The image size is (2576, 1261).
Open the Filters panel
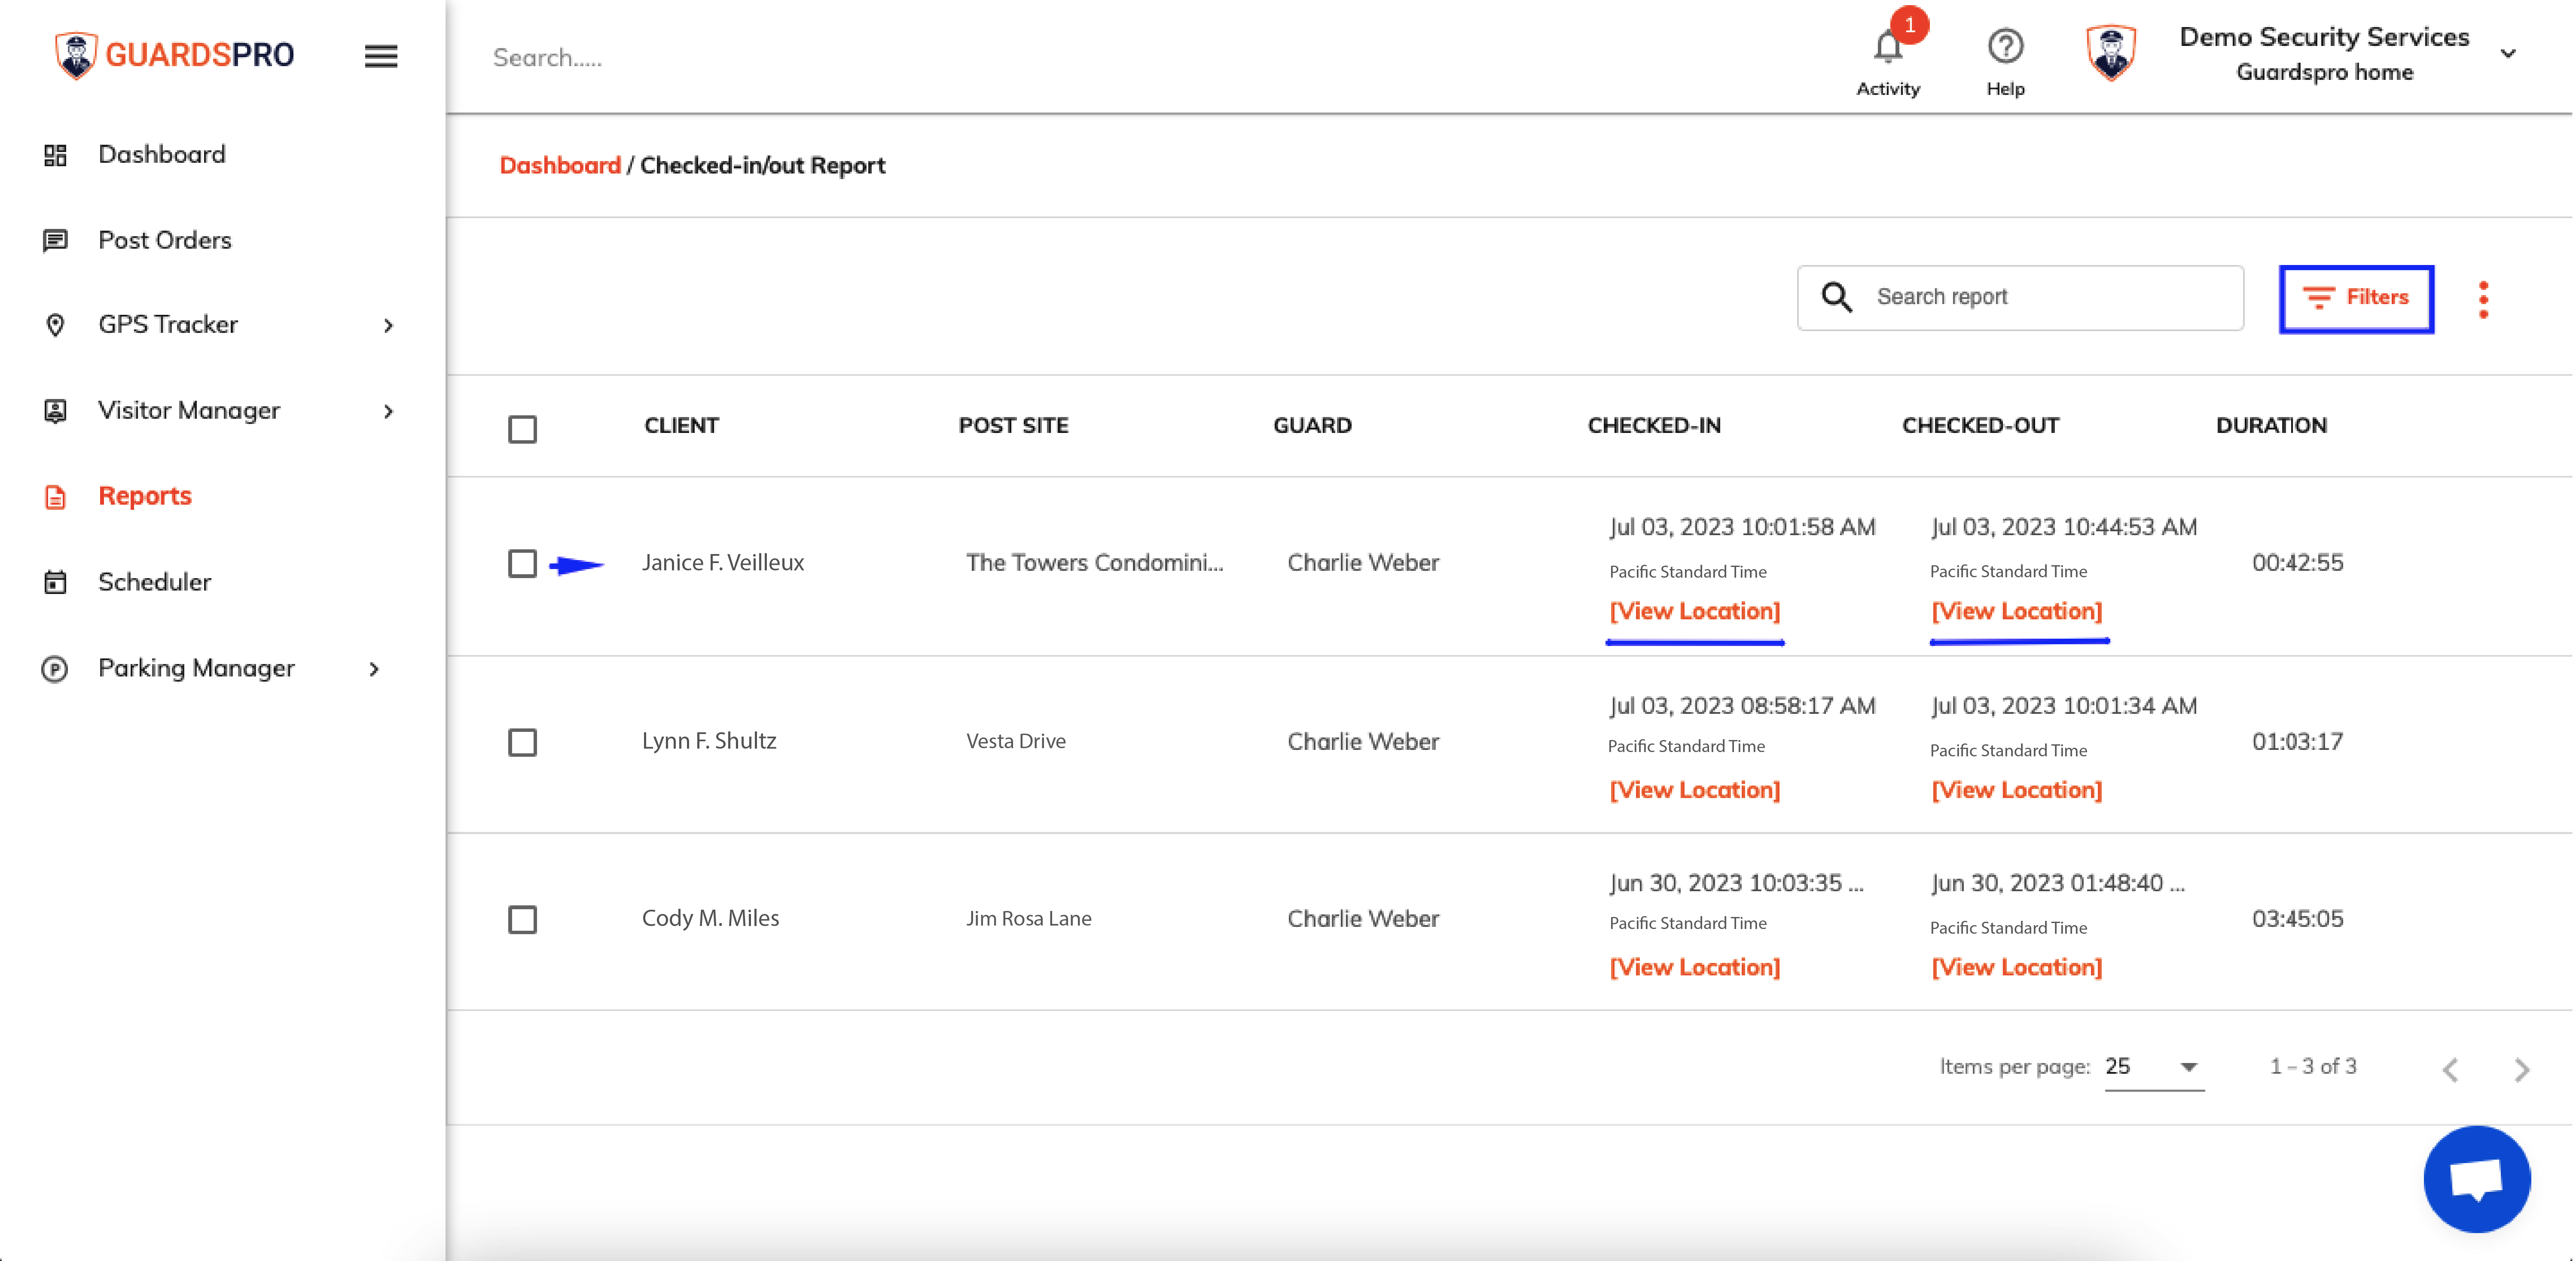2356,298
